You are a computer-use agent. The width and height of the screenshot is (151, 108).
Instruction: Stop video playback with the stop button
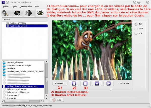click(x=85, y=83)
